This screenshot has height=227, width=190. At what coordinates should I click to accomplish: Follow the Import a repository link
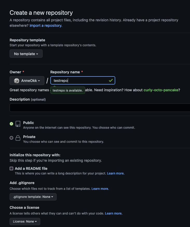coord(46,25)
